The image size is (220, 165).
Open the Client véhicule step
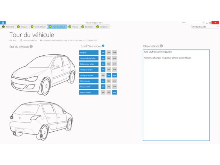[x=38, y=27]
